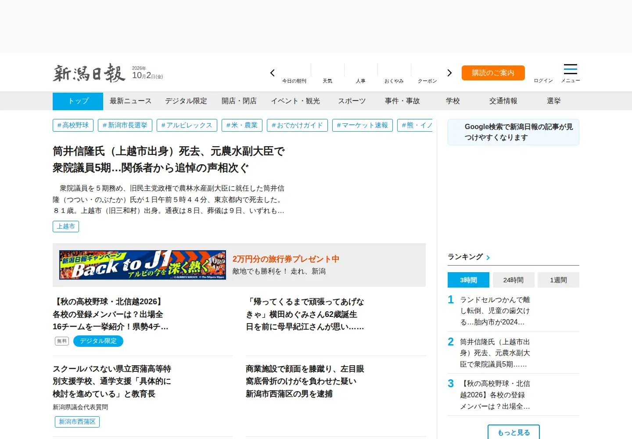
Task: Select the #高校野球 tag
Action: pos(73,126)
